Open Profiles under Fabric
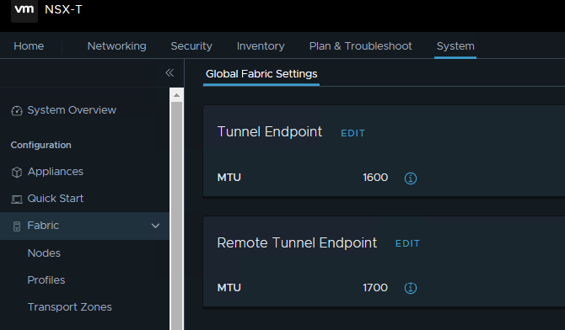The image size is (565, 330). [x=46, y=280]
